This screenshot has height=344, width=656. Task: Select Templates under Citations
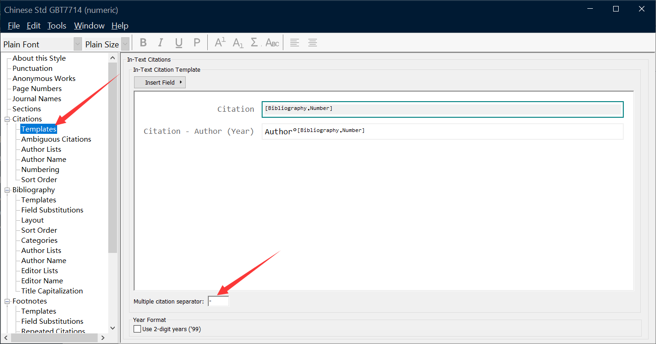(39, 129)
